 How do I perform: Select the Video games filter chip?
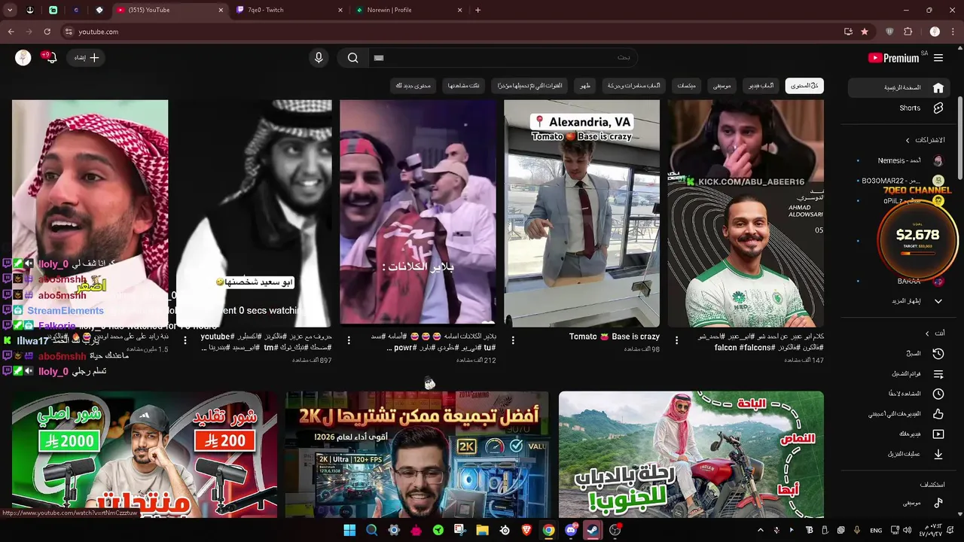(x=761, y=86)
